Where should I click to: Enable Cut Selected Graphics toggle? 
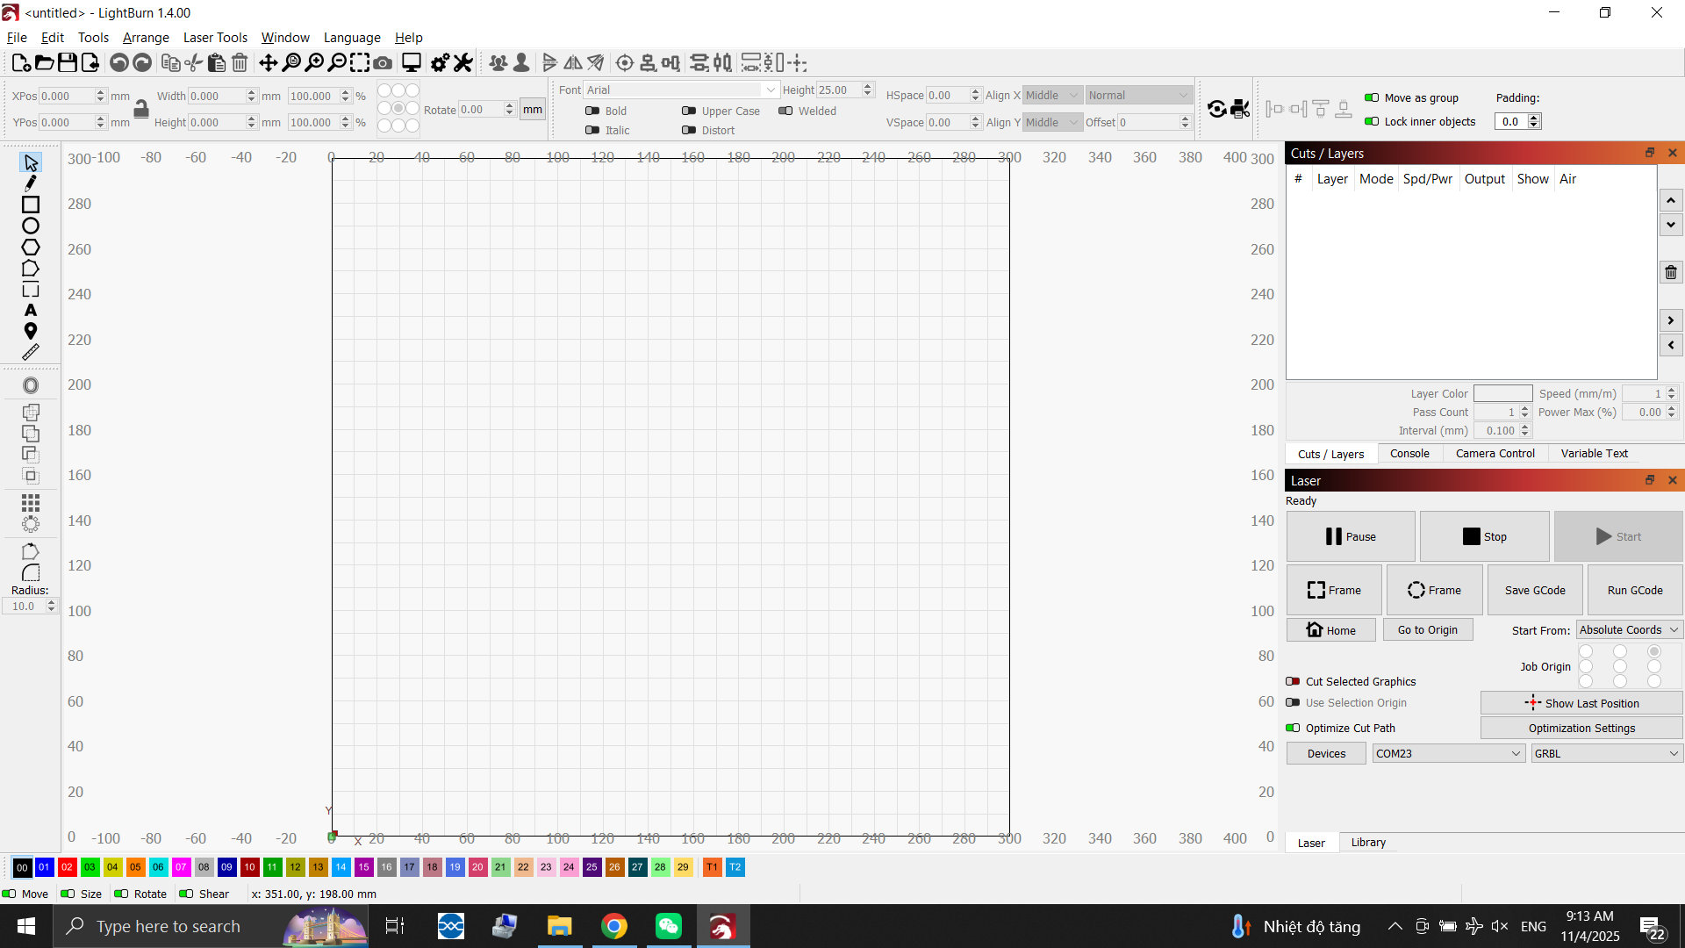pyautogui.click(x=1293, y=682)
